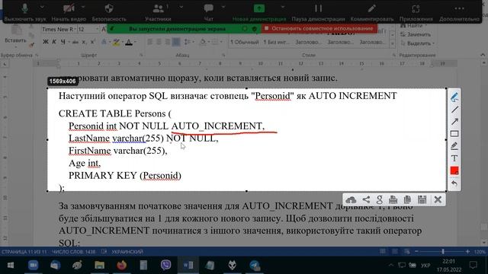Adjust Word zoom slider handle
The width and height of the screenshot is (488, 274).
point(442,251)
